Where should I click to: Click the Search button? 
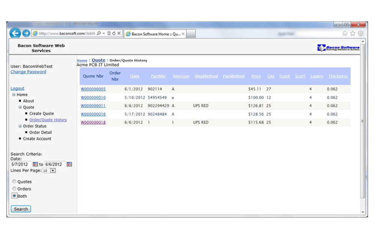tap(21, 209)
